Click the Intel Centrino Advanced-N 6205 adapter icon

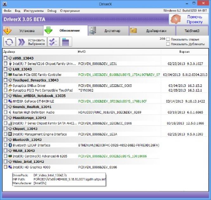10,156
